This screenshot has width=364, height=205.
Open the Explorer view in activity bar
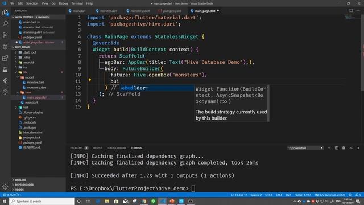5,13
